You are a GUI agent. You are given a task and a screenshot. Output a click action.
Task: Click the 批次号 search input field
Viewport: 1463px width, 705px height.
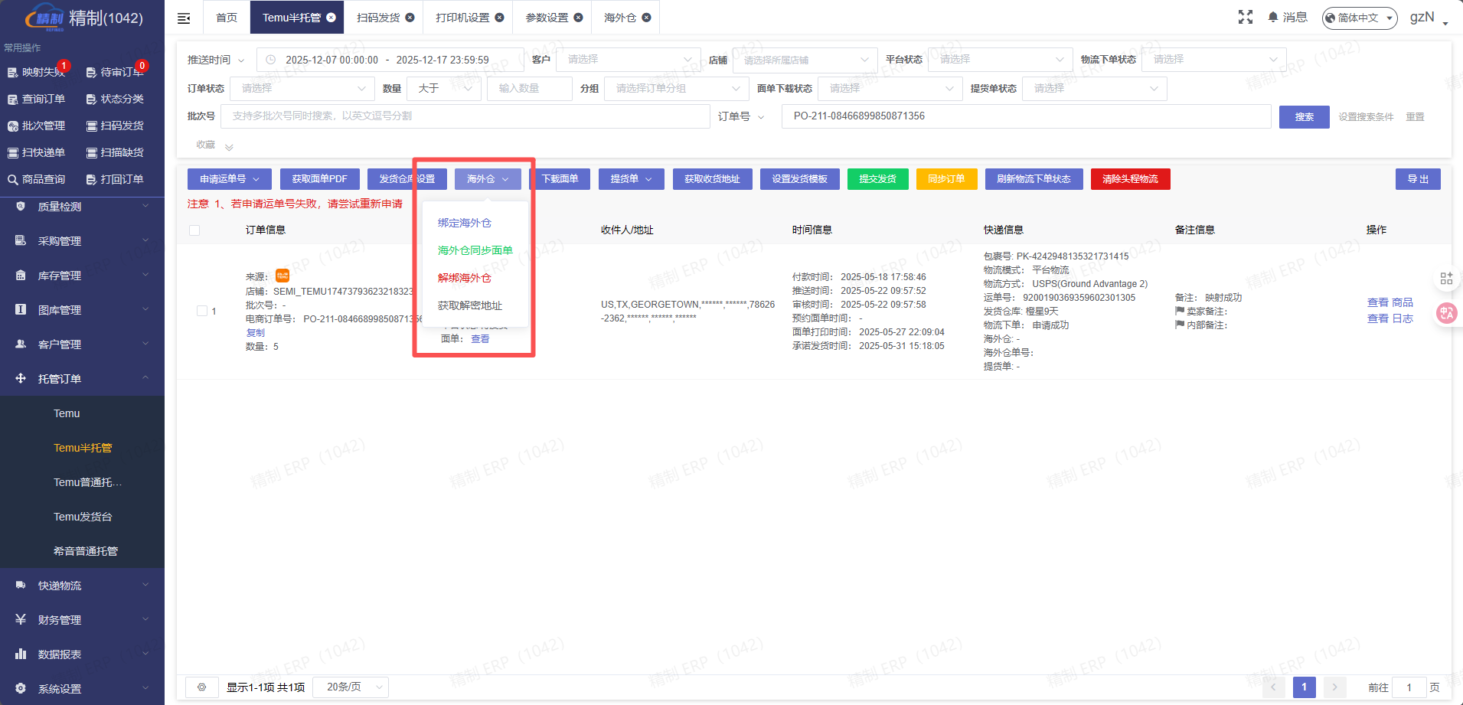point(465,116)
